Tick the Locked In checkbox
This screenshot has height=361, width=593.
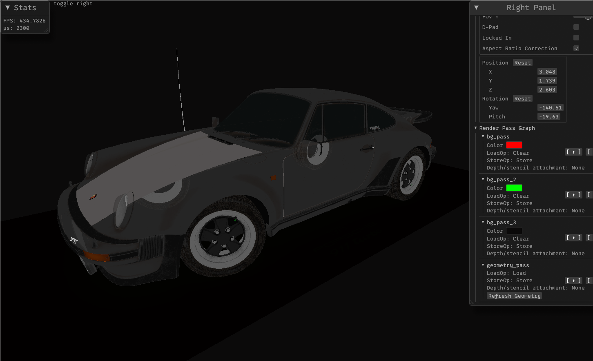pos(576,38)
